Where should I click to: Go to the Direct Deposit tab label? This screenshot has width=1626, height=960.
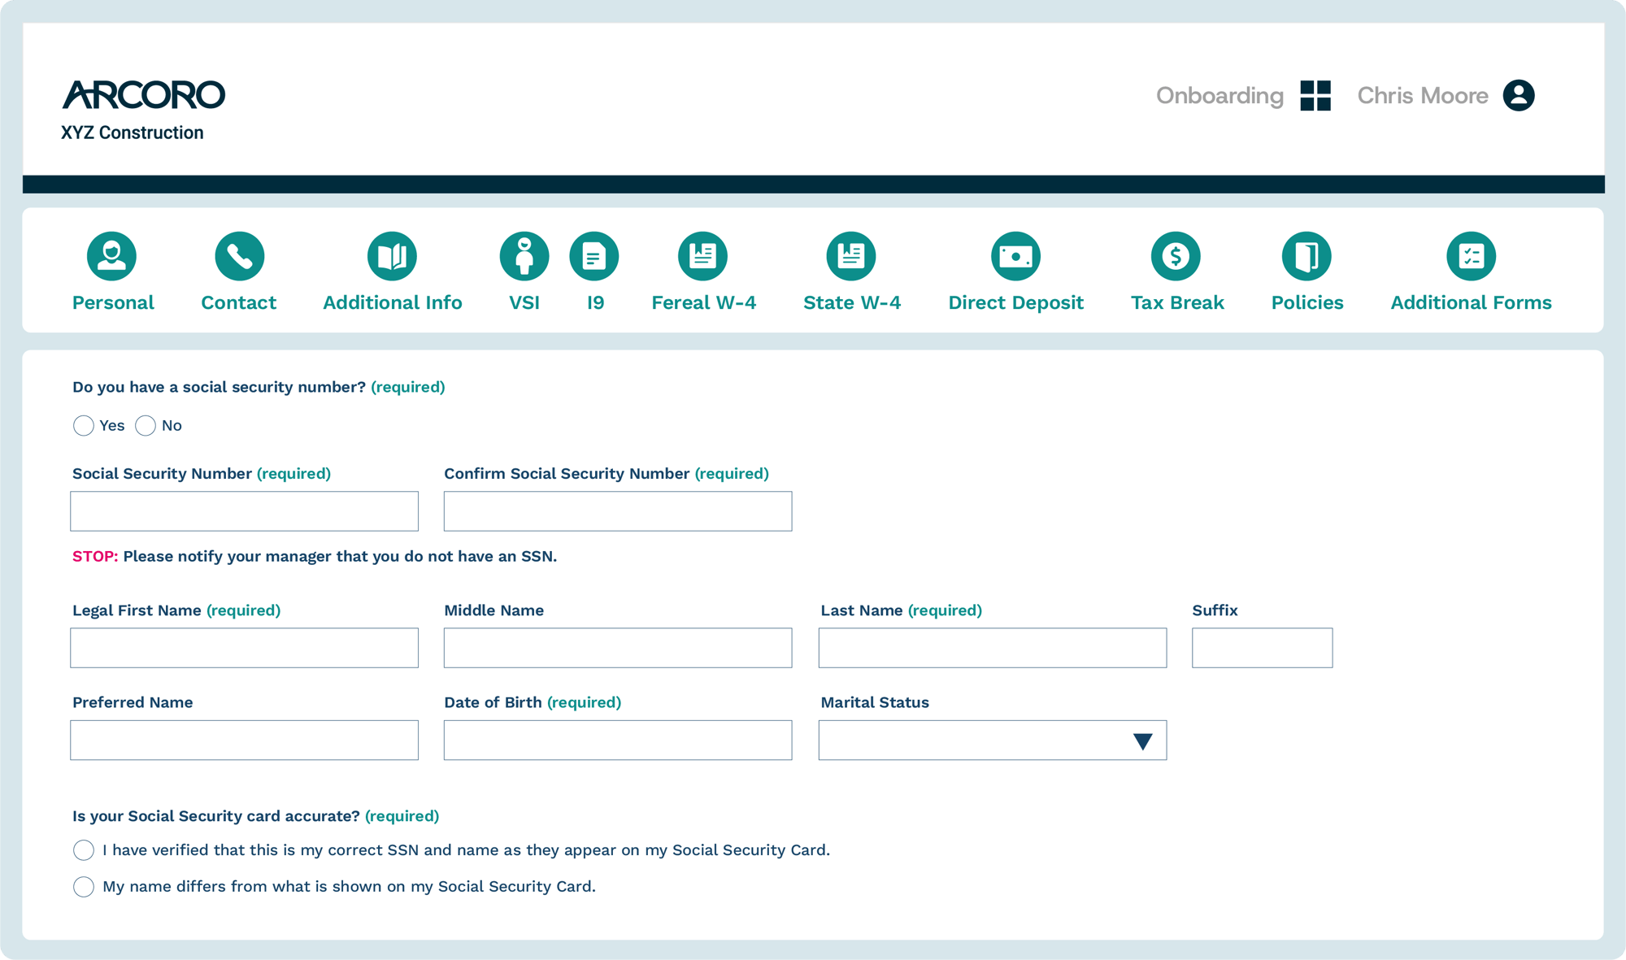tap(1016, 302)
